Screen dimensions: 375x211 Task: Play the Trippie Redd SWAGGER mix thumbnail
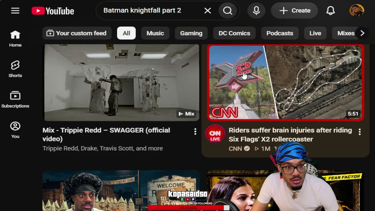point(121,82)
